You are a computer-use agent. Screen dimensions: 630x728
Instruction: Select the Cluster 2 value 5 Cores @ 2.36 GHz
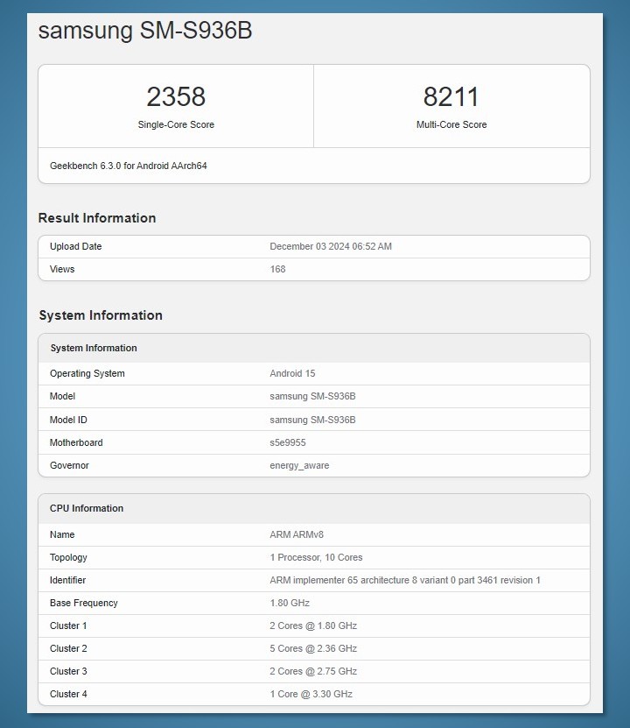[313, 649]
